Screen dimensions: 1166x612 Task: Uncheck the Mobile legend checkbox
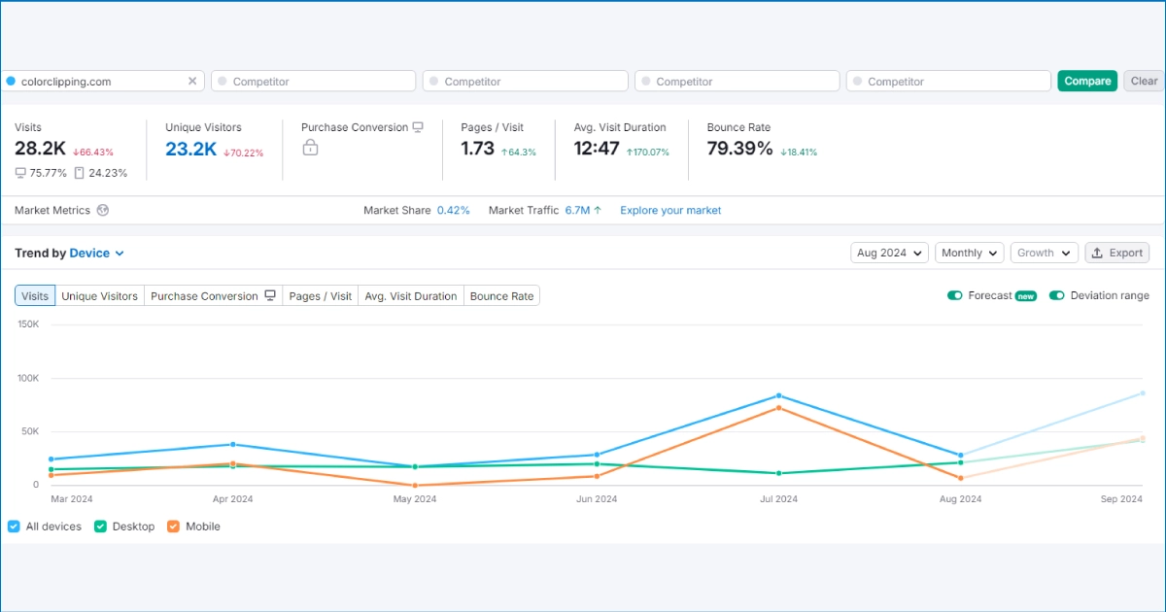click(x=173, y=527)
